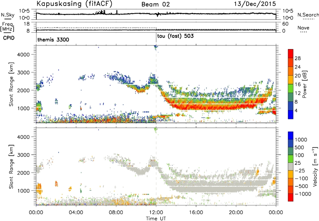
Task: Click the '28' power colorbar value
Action: pyautogui.click(x=297, y=58)
